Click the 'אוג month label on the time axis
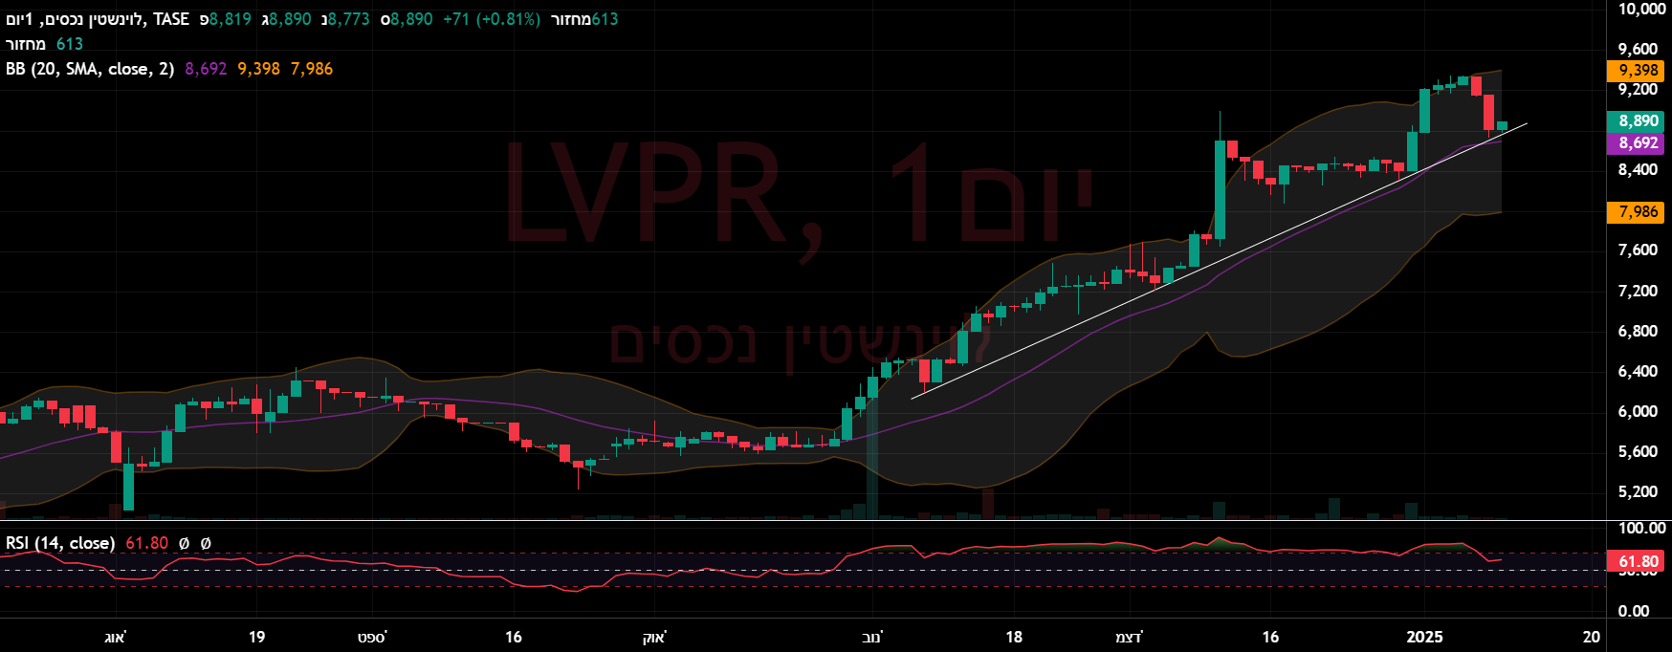This screenshot has width=1672, height=652. (116, 638)
